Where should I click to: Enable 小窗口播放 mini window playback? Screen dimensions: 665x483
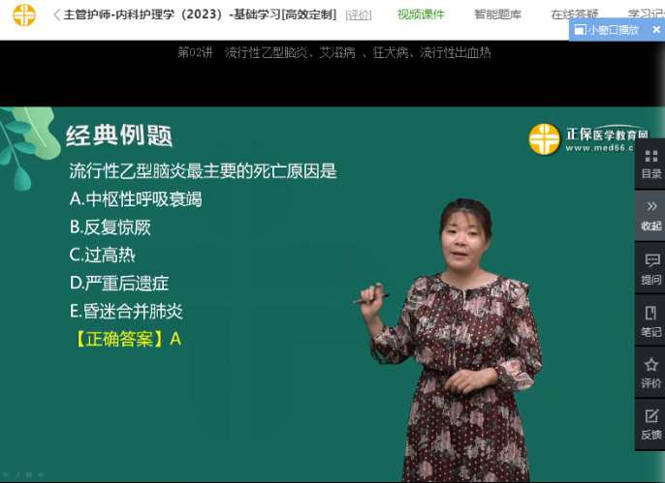(607, 30)
